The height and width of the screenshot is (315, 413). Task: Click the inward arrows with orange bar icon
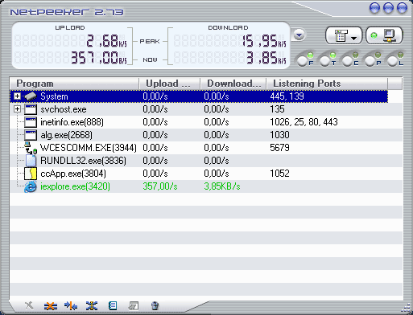pos(71,305)
